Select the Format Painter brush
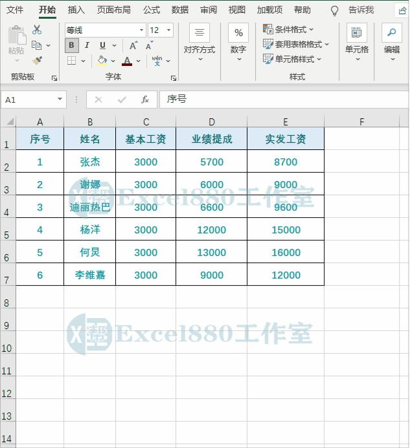Screen dimensions: 410x448 coord(37,61)
